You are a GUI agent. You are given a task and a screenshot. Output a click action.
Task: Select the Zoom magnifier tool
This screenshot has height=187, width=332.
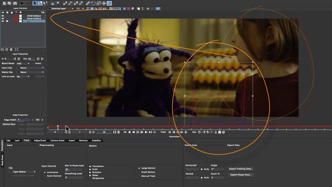point(58,3)
